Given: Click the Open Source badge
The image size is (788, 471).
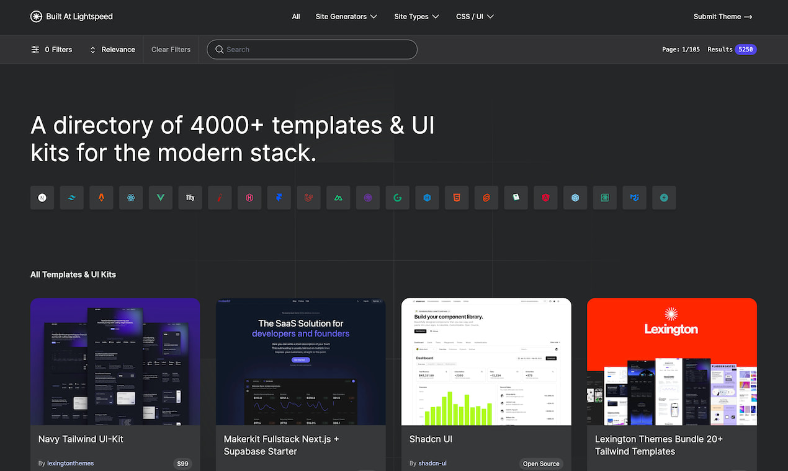Looking at the screenshot, I should pos(541,464).
